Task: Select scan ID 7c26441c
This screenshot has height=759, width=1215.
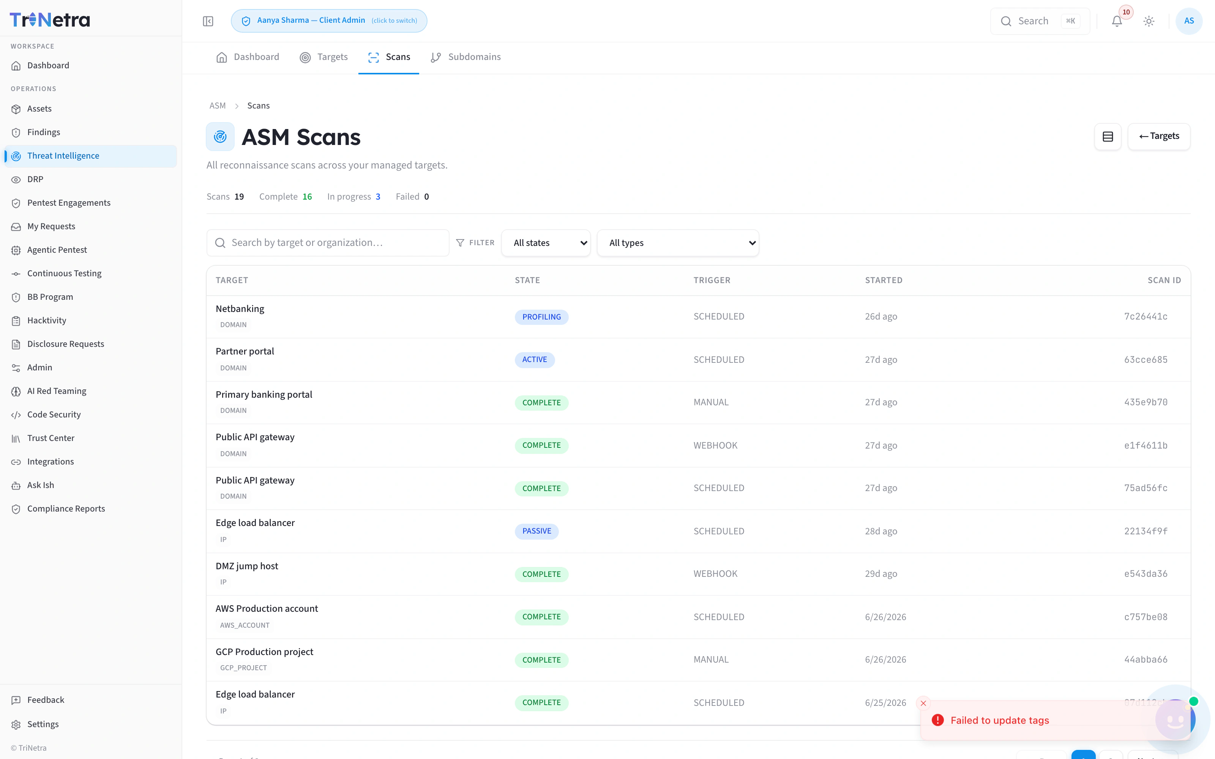Action: (1145, 317)
